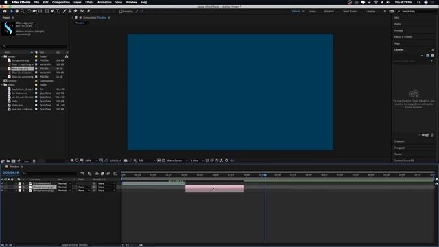Collapse the Videos folder in Project panel
439x247 pixels.
(x=2, y=85)
